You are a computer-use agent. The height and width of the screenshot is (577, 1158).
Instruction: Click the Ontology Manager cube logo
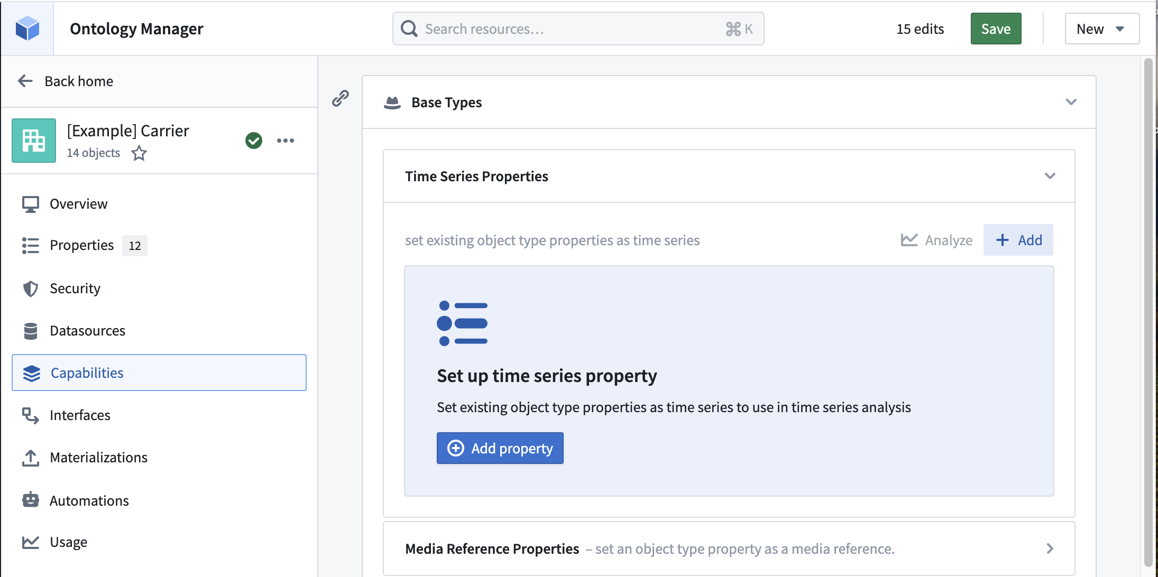[x=27, y=29]
